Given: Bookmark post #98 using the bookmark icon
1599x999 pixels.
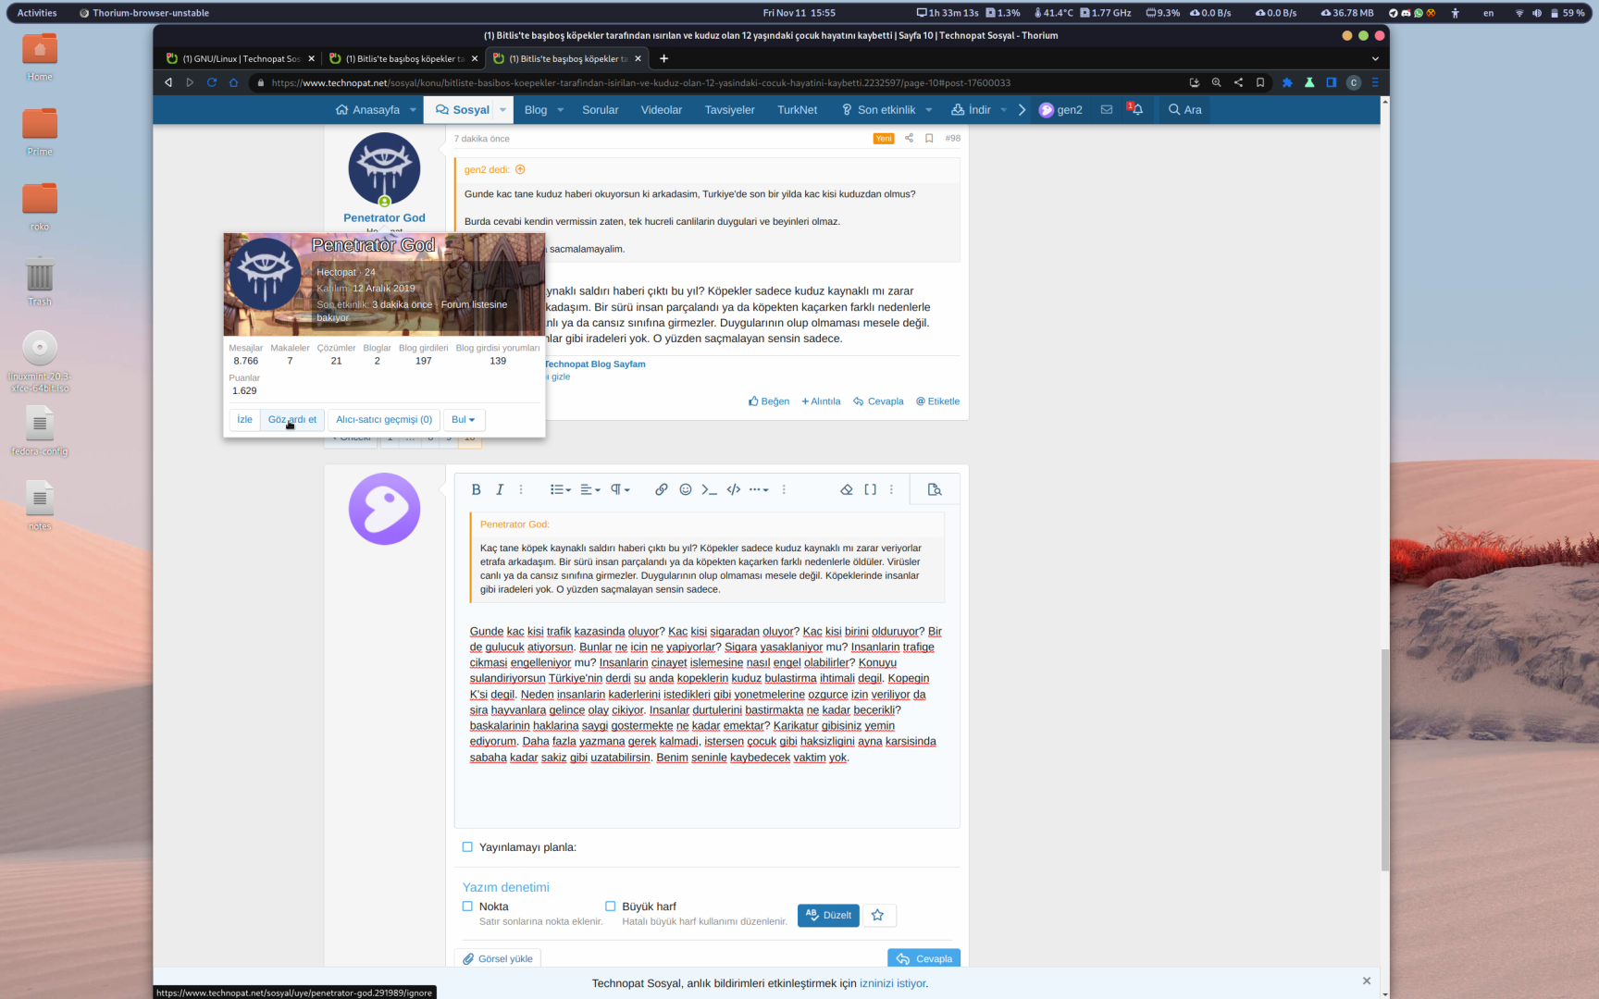Looking at the screenshot, I should click(x=929, y=139).
